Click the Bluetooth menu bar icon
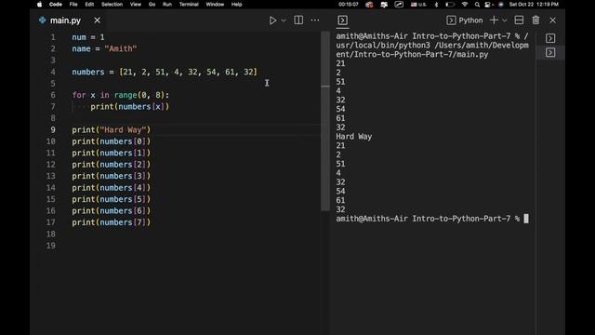Image resolution: width=595 pixels, height=335 pixels. point(436,4)
